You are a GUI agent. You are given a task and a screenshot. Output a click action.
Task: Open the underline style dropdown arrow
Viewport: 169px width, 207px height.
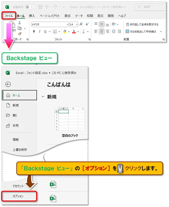[50, 31]
